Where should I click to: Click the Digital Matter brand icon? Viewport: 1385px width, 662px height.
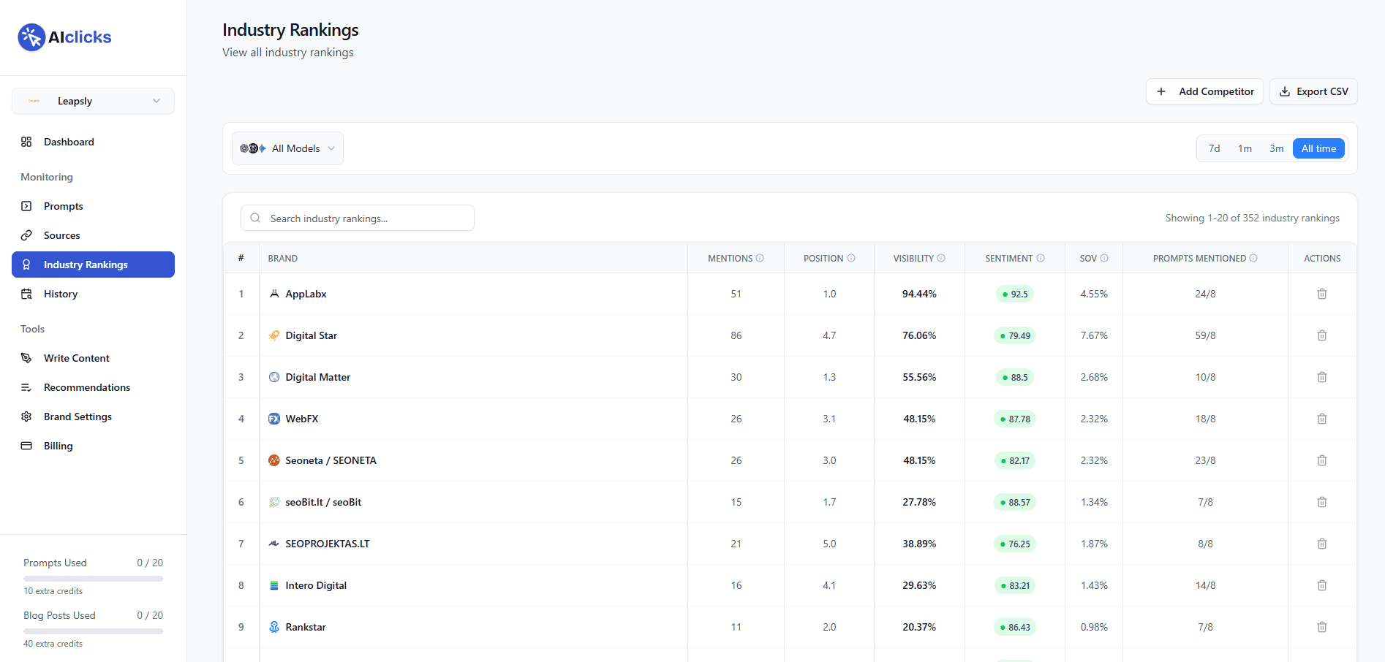tap(274, 377)
